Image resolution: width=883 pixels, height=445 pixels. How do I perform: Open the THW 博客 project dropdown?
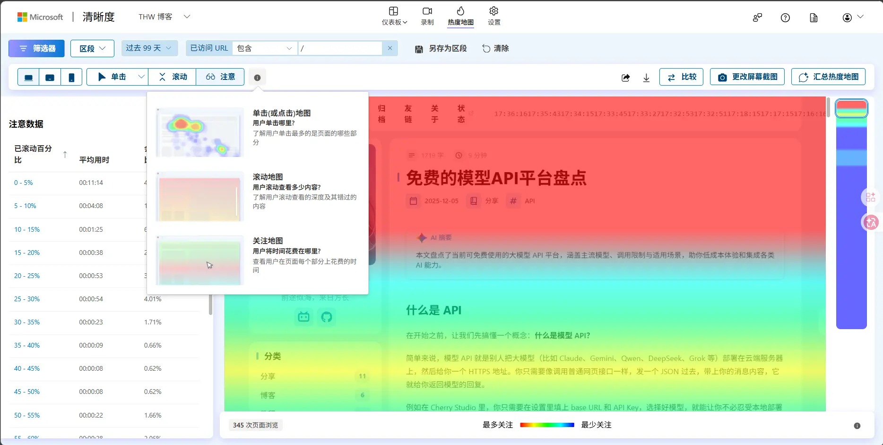click(164, 17)
